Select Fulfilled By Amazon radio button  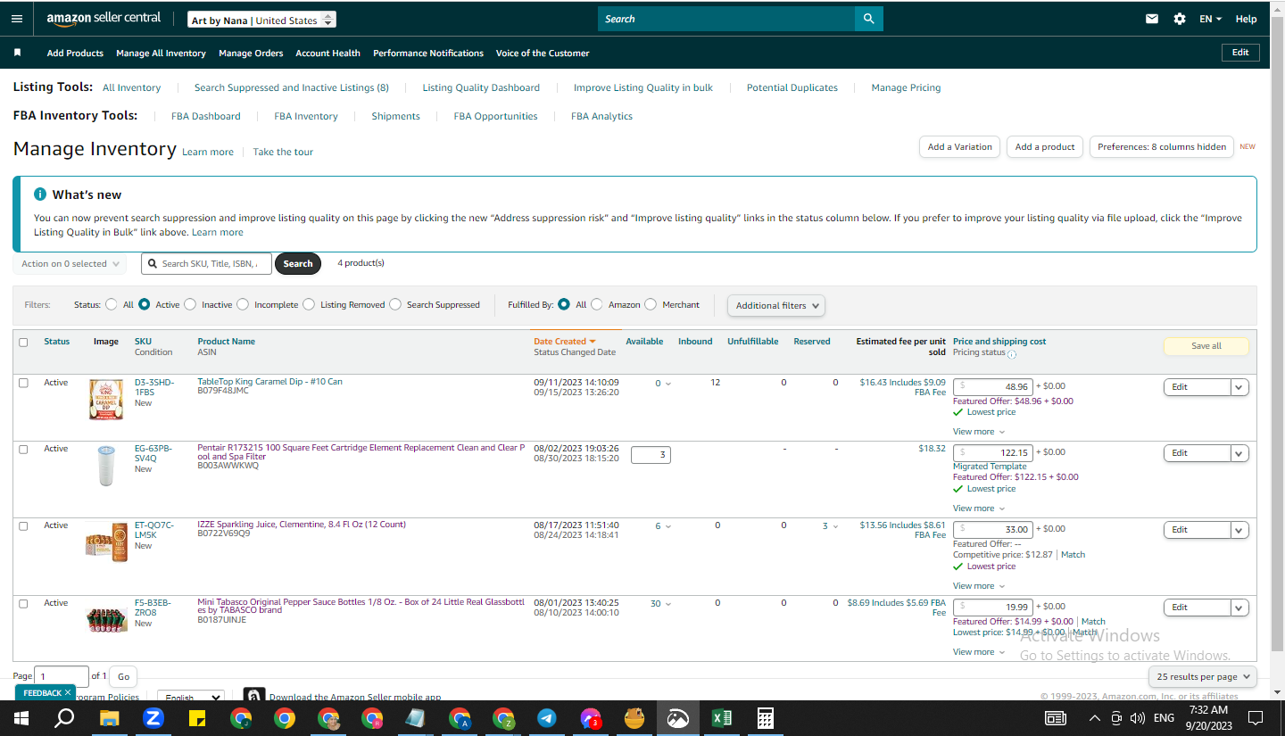click(x=597, y=304)
